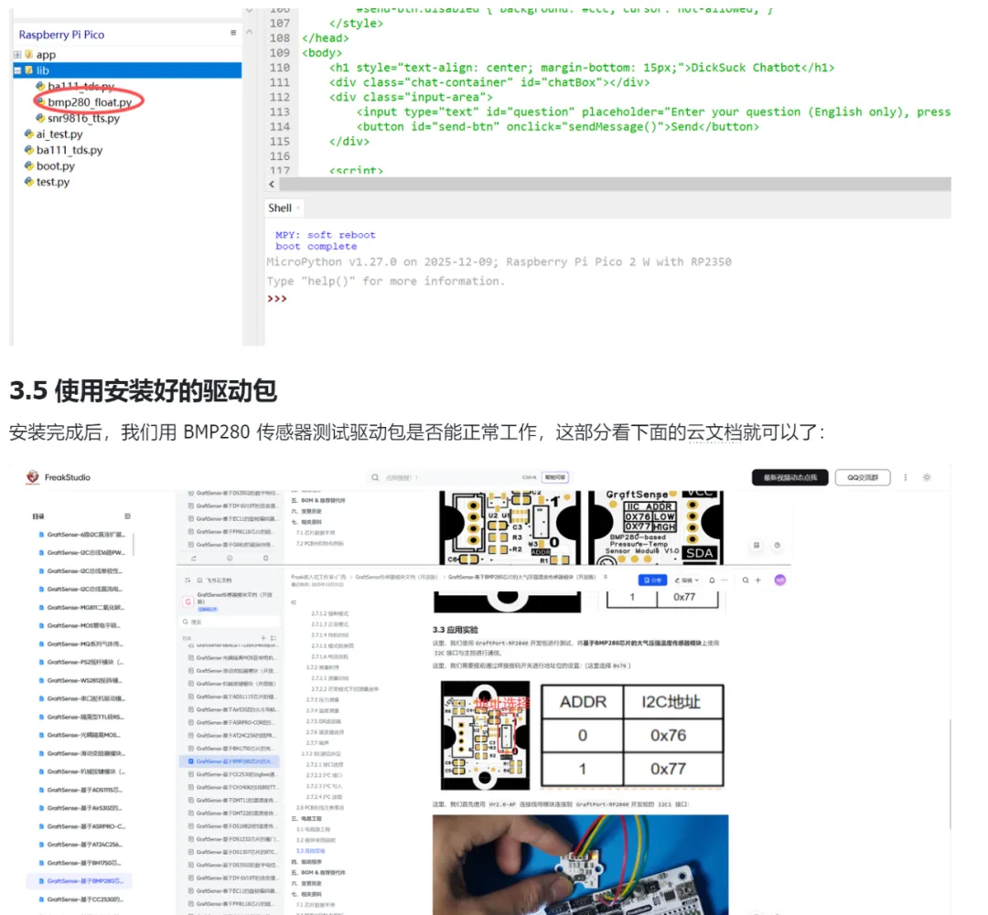This screenshot has width=988, height=915.
Task: Click the plus icon in document toolbar
Action: [758, 580]
